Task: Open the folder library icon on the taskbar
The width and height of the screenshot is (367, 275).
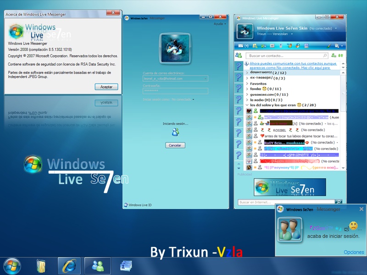Action: point(41,266)
